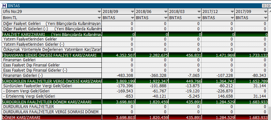Close the BNTAS window

point(268,6)
